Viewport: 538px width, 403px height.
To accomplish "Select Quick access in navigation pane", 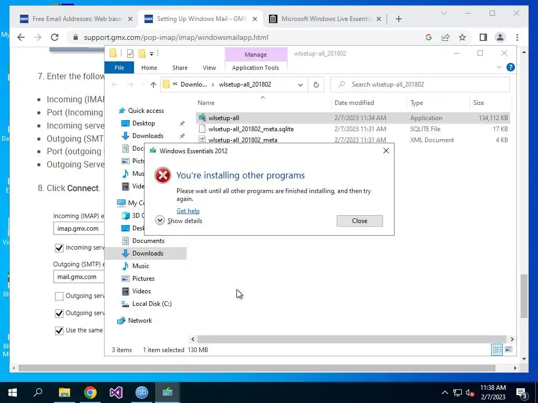I will (x=146, y=111).
